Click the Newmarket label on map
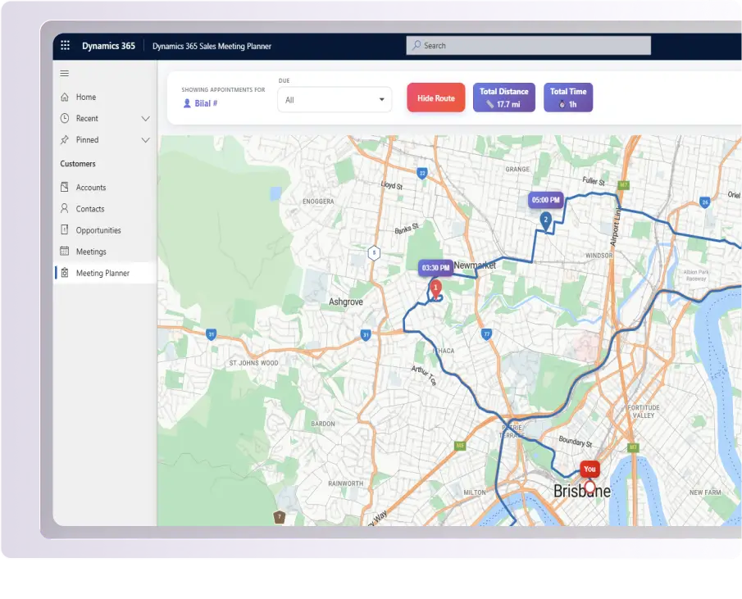 click(475, 265)
